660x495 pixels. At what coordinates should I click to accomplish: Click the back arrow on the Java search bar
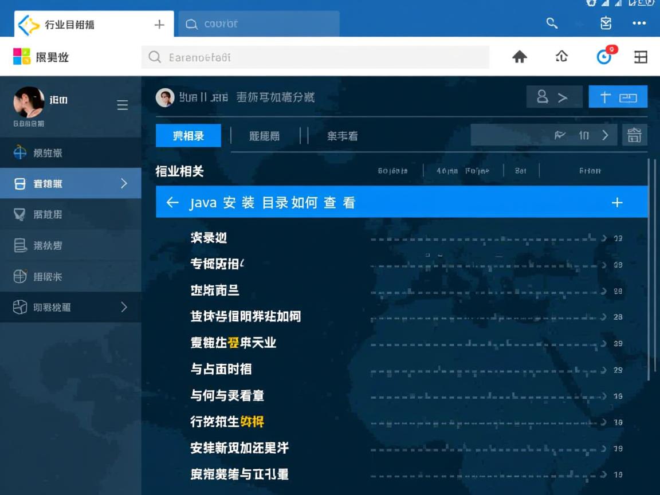pos(172,202)
